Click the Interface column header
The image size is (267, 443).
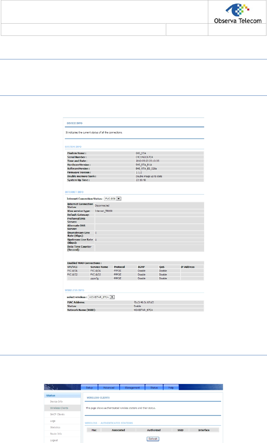pos(204,430)
